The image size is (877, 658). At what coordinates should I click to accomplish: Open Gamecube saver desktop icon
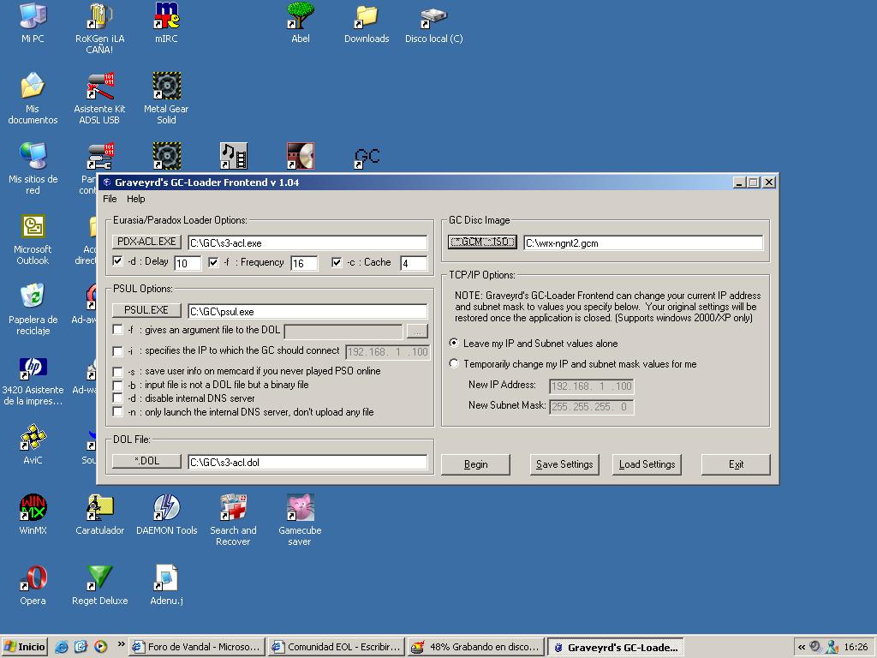click(x=300, y=508)
